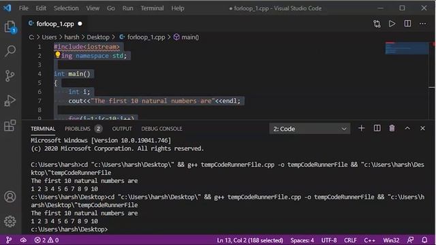Click the C: breadcrumb root
The width and height of the screenshot is (436, 245).
[x=31, y=37]
